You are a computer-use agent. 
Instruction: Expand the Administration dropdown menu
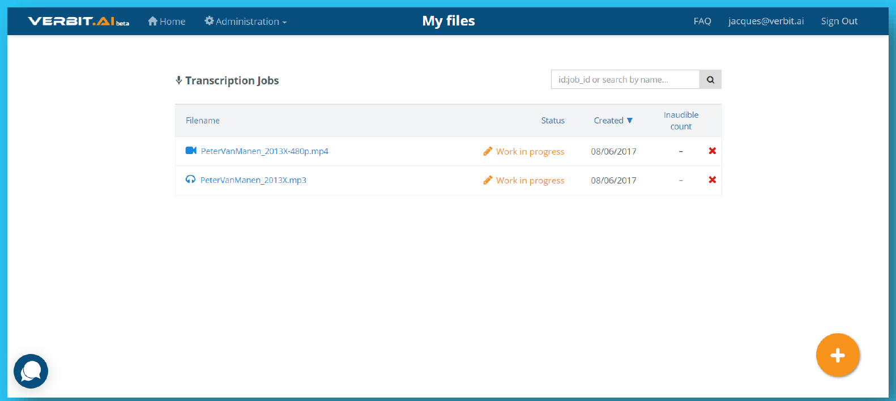(x=246, y=22)
